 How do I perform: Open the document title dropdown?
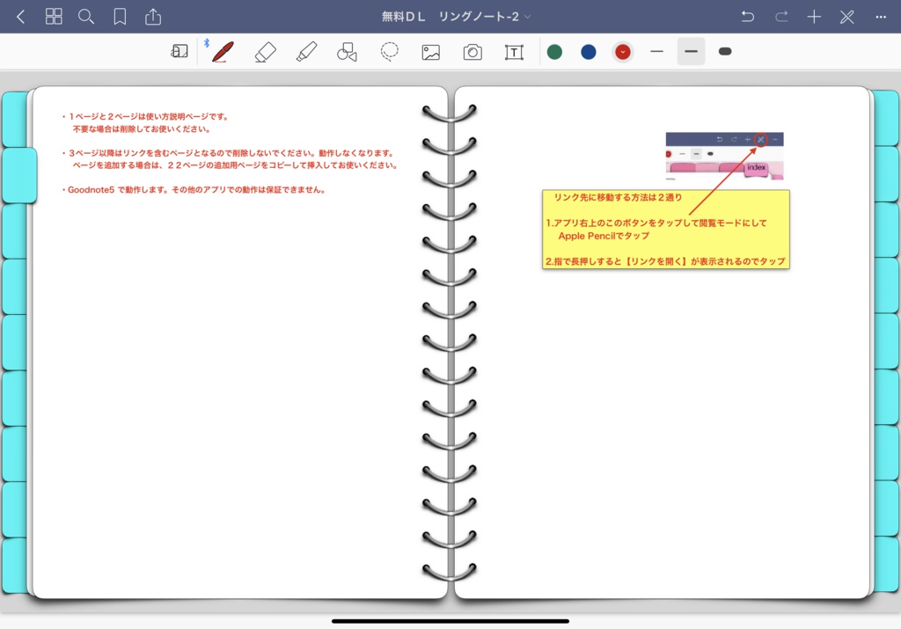[457, 17]
